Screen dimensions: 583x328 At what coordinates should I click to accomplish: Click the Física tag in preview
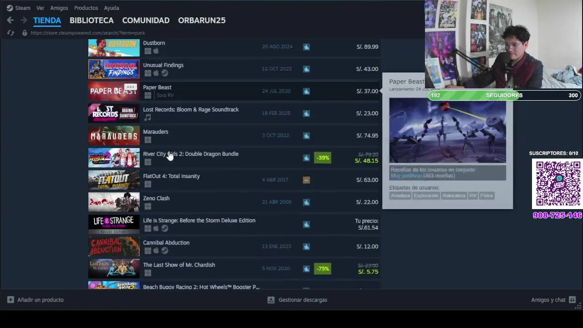pyautogui.click(x=486, y=195)
